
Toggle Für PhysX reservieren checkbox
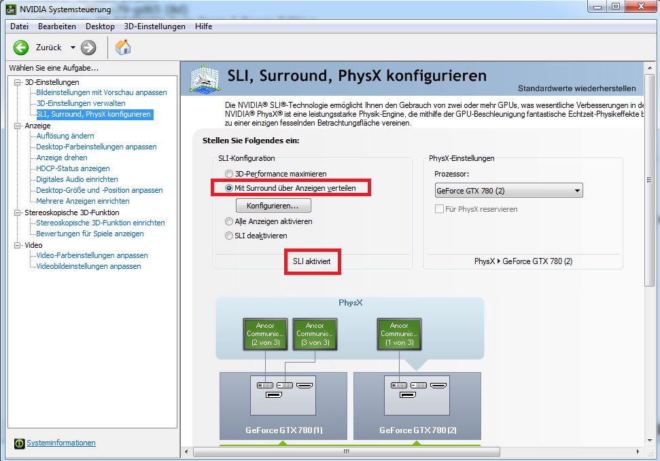coord(439,209)
